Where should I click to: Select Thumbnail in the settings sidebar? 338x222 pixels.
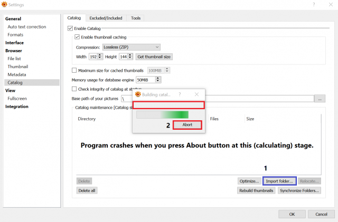(x=18, y=66)
